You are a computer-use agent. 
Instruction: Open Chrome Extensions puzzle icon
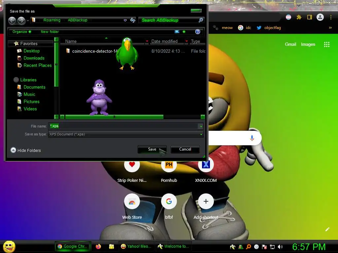[299, 17]
